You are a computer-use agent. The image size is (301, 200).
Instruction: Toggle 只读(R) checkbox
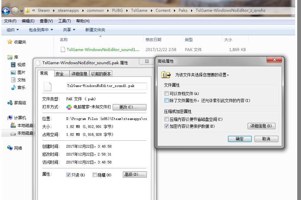(68, 175)
